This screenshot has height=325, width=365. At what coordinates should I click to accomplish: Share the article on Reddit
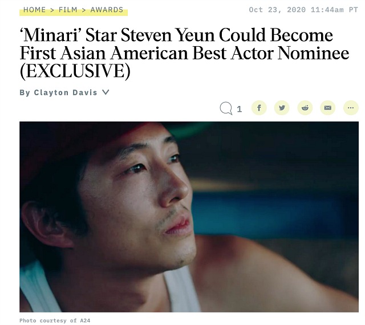click(305, 108)
